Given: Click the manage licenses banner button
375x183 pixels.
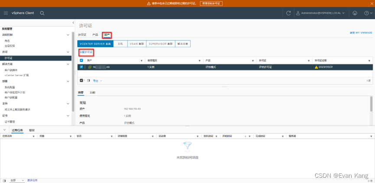Looking at the screenshot, I should pos(211,3).
